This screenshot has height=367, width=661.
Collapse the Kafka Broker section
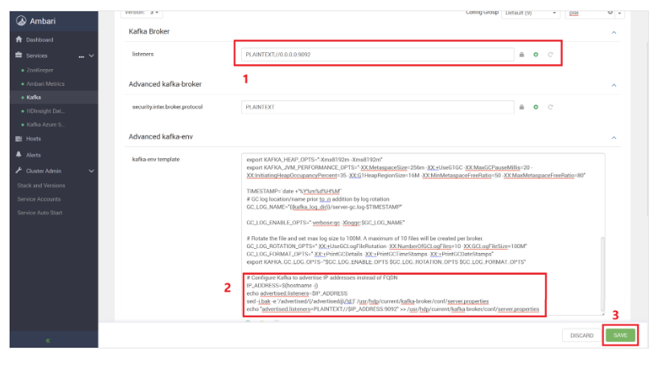coord(614,32)
